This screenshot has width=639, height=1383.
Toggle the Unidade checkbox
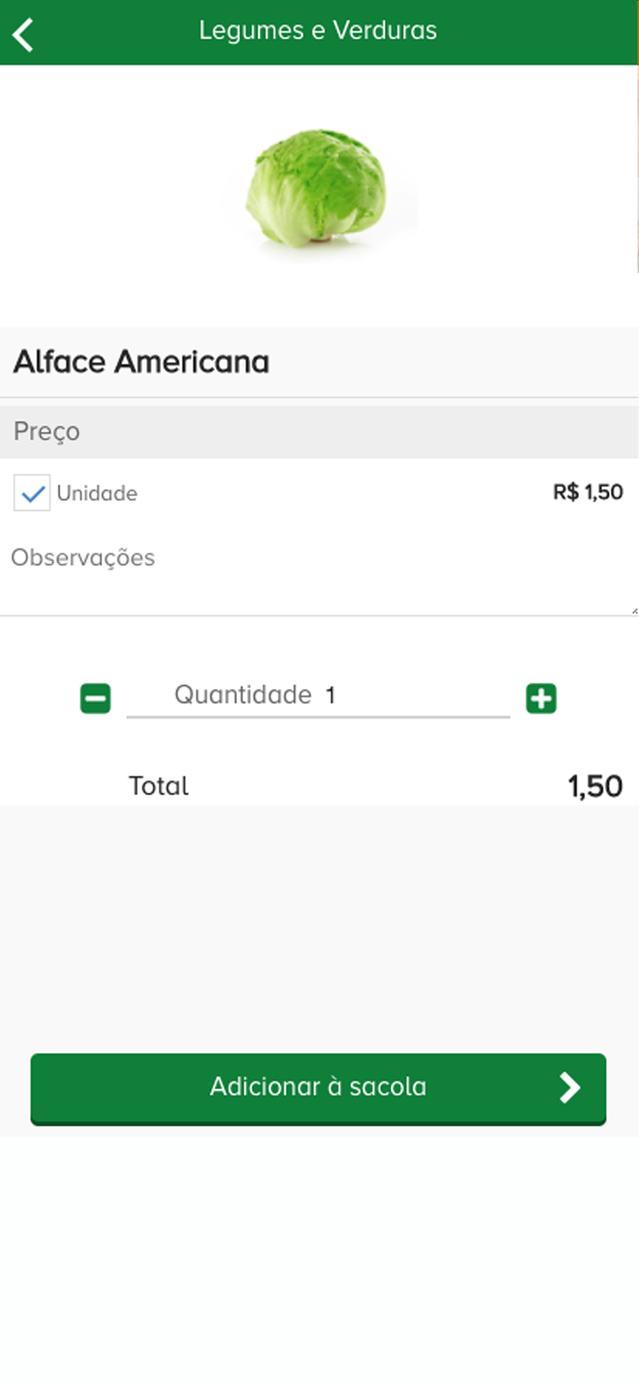(x=32, y=493)
